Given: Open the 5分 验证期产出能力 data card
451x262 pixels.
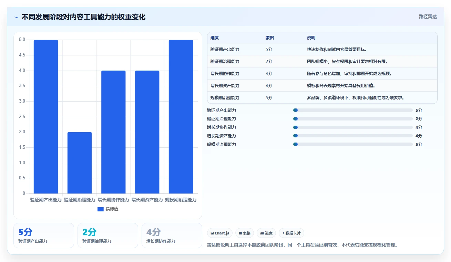Looking at the screenshot, I should click(x=44, y=235).
